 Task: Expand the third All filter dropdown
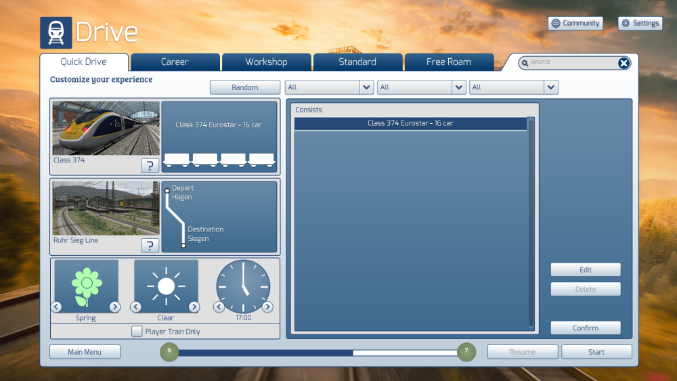(550, 87)
